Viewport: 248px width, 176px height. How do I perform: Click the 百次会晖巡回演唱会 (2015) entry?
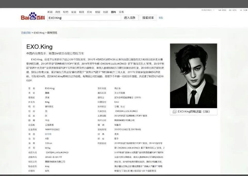(128, 98)
